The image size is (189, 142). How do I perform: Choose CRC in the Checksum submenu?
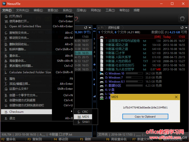pyautogui.click(x=83, y=112)
